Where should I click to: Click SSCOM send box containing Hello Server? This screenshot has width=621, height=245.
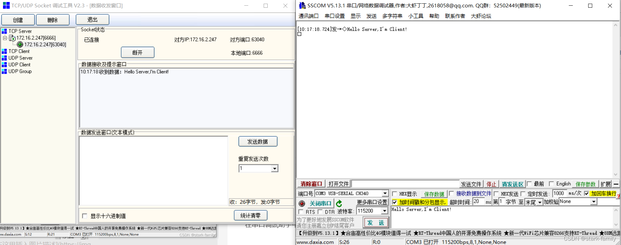tap(502, 217)
